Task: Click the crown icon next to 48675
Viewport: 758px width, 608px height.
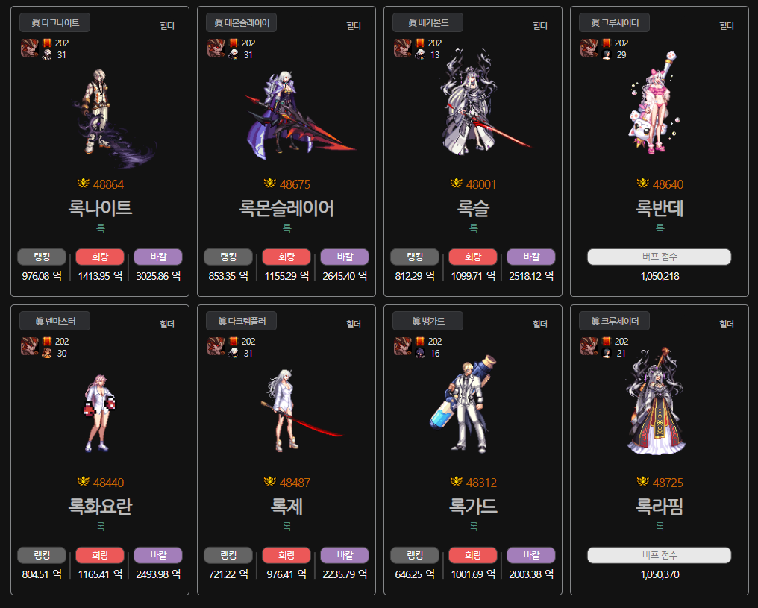Action: point(270,184)
